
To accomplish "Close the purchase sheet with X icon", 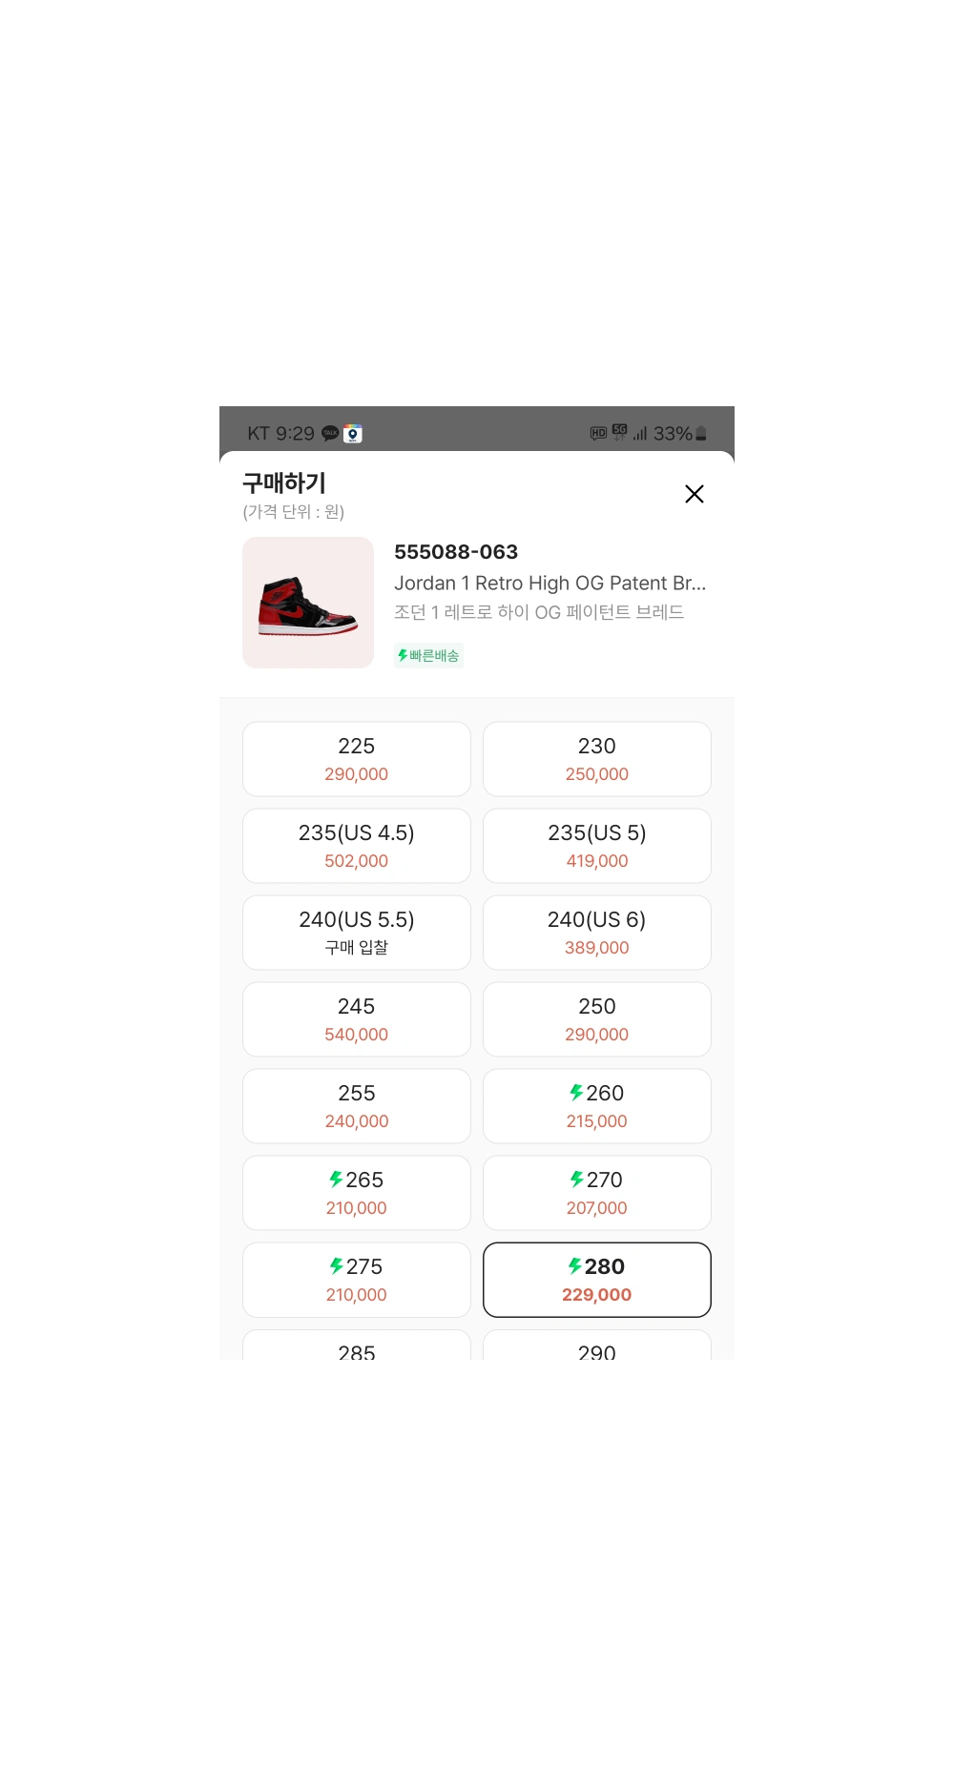I will tap(695, 494).
